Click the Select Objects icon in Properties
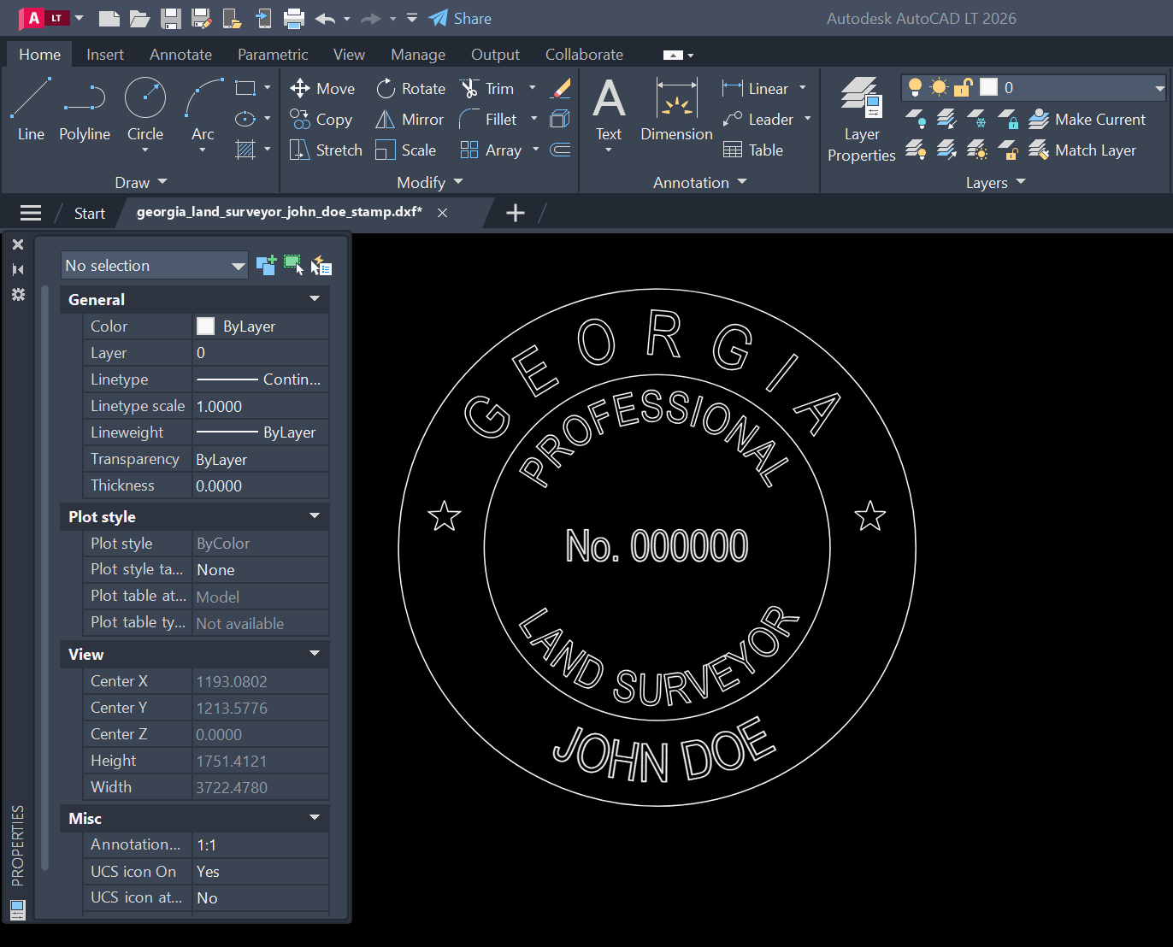Screen dimensions: 1173x947 pyautogui.click(x=293, y=265)
